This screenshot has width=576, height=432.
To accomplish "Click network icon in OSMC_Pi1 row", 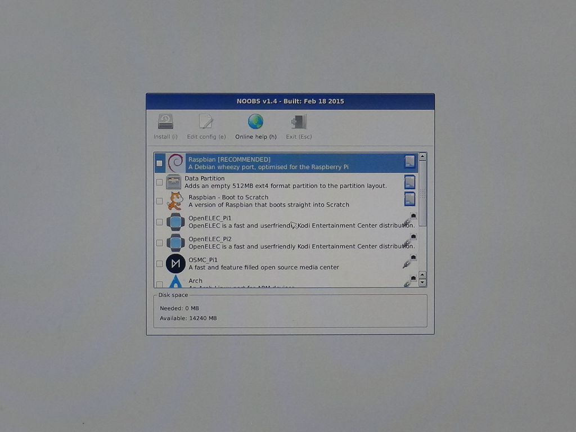I will point(409,261).
